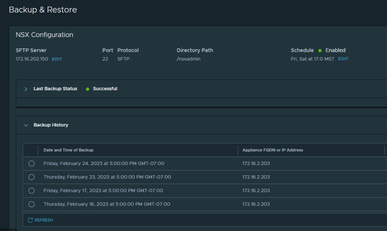Edit the SFTP Server settings
Image resolution: width=387 pixels, height=231 pixels.
(57, 59)
